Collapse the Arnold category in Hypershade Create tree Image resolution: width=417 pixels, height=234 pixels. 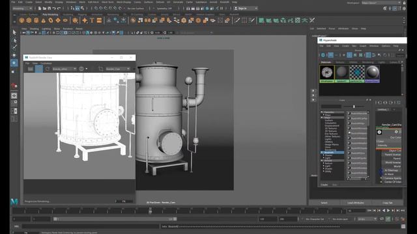(322, 161)
